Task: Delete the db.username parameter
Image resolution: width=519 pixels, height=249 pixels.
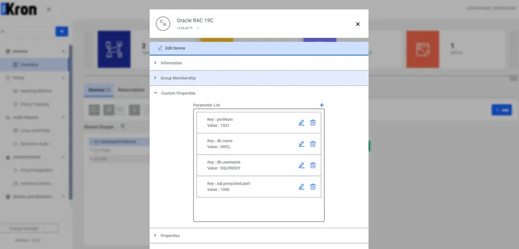Action: pyautogui.click(x=313, y=165)
